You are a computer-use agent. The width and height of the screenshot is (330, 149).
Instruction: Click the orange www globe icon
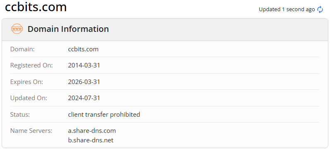tap(17, 29)
